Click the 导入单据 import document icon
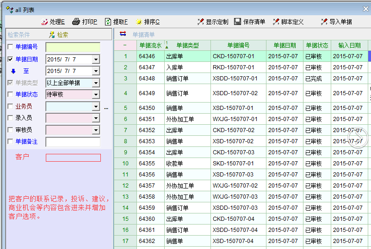Image resolution: width=371 pixels, height=249 pixels. (324, 22)
